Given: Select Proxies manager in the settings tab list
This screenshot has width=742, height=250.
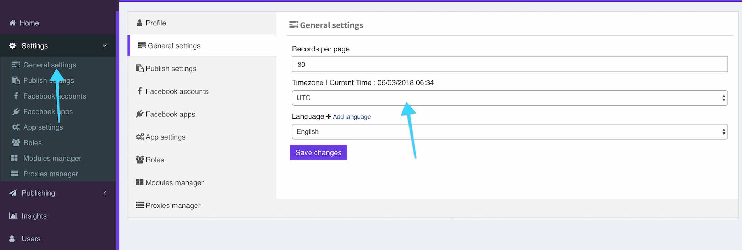Looking at the screenshot, I should (173, 205).
